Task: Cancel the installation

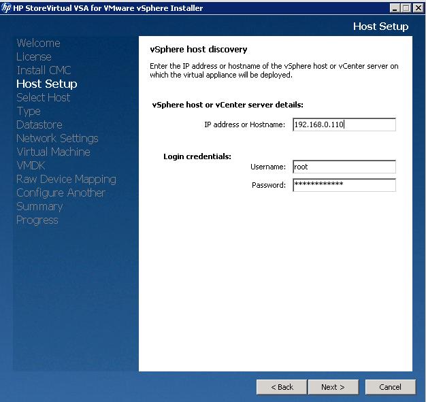Action: [x=391, y=387]
